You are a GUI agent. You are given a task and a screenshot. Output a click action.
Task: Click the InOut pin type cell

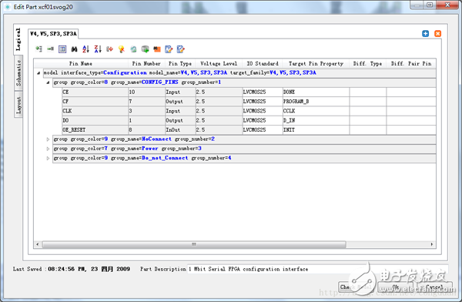coord(180,129)
